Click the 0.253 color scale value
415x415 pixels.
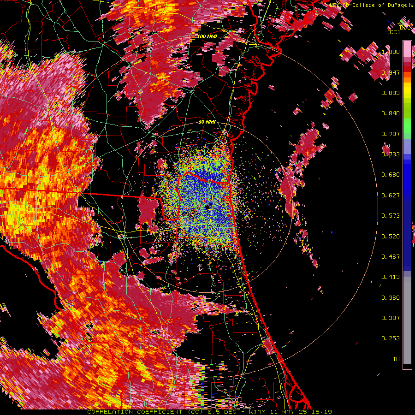coord(391,338)
